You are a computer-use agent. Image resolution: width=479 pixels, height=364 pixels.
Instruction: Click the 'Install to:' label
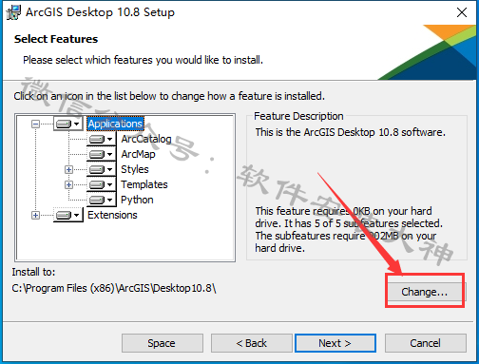pyautogui.click(x=33, y=272)
